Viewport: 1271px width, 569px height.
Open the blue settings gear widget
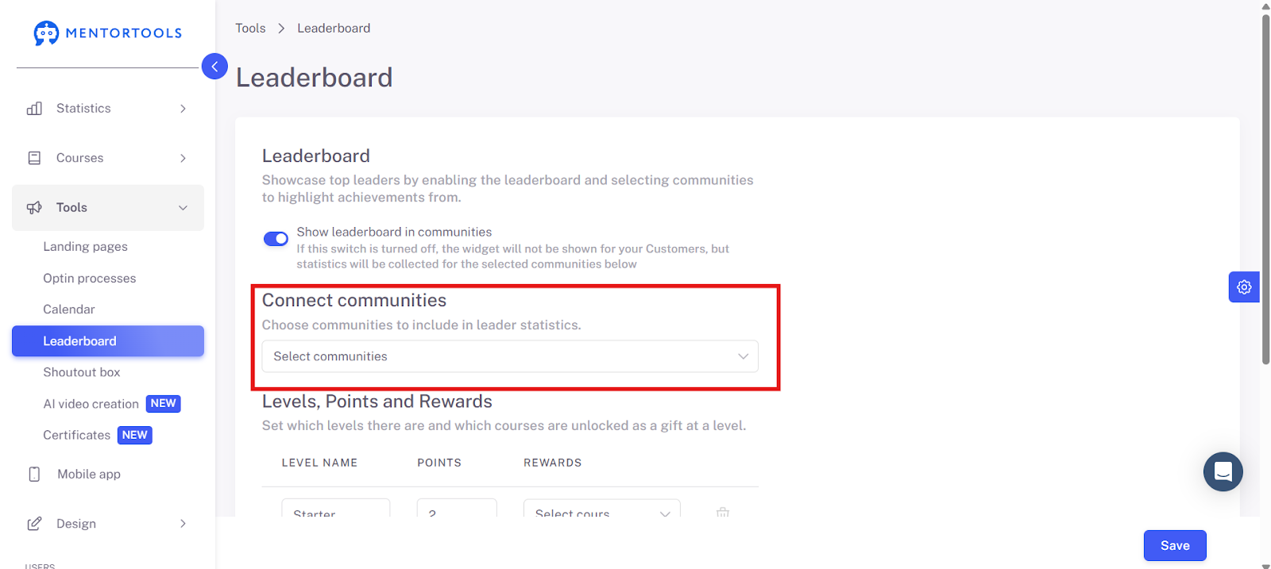[x=1244, y=287]
